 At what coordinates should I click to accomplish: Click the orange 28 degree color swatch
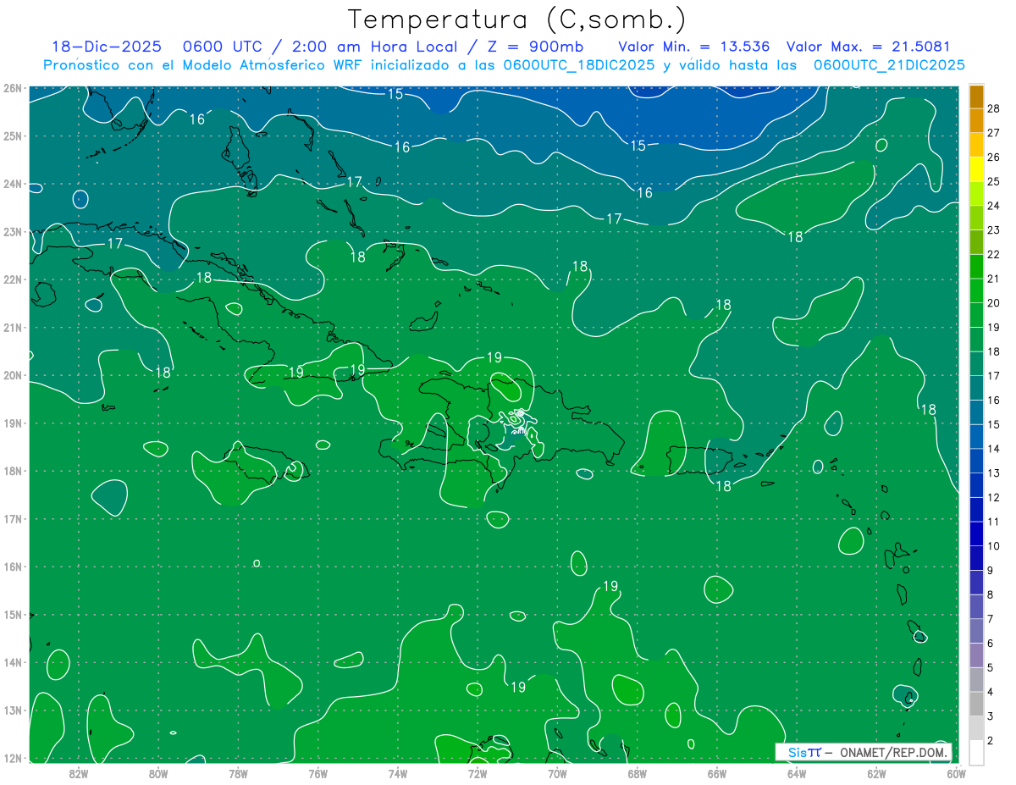click(976, 97)
